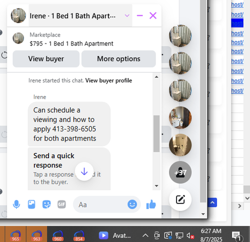Open Windows notification center icon

click(x=236, y=235)
